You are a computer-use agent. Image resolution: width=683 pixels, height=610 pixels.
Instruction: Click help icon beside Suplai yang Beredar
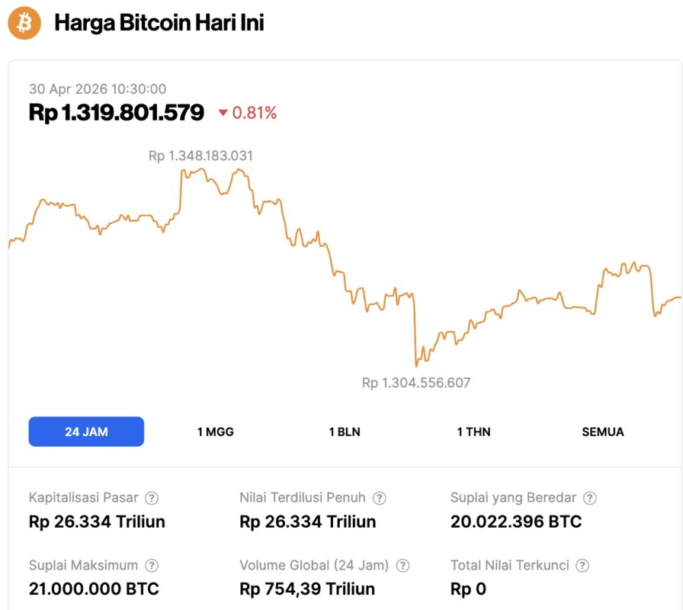coord(589,498)
